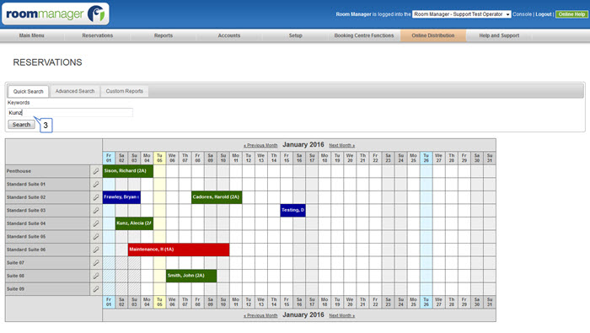Image resolution: width=590 pixels, height=333 pixels.
Task: Go to Next Month at the top of the calendar
Action: [341, 146]
